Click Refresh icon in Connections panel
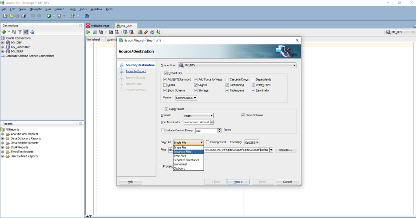The image size is (417, 218). [x=14, y=32]
